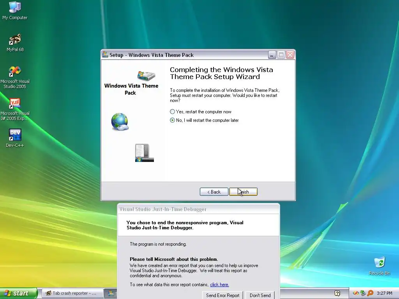399x299 pixels.
Task: Click the colorful tray icon next to the help icon
Action: pos(356,293)
